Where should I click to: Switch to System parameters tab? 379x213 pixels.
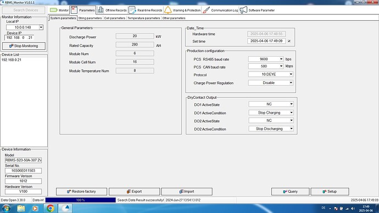click(63, 18)
